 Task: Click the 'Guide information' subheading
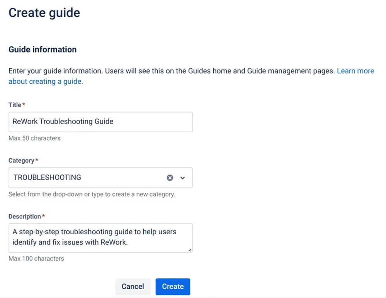[43, 49]
